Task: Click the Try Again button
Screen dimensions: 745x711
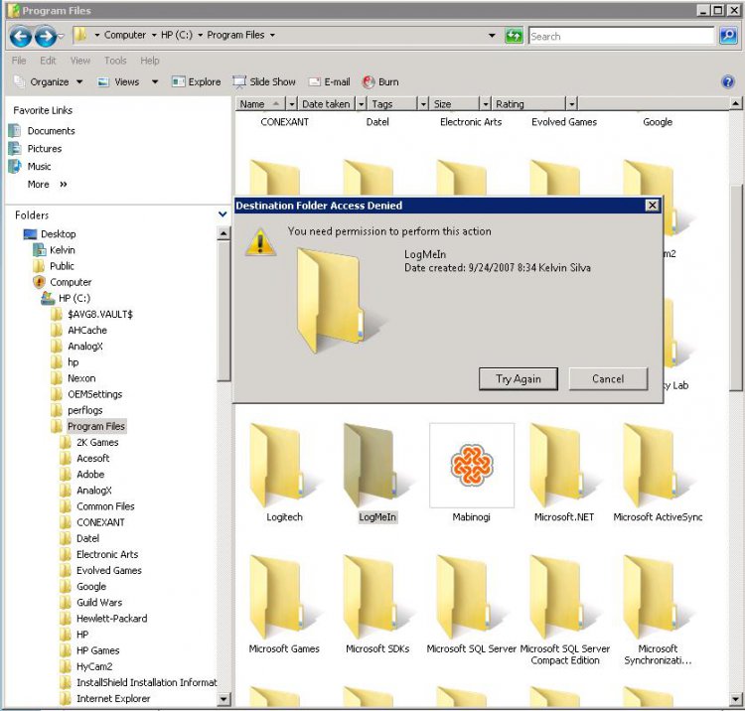Action: [x=518, y=379]
